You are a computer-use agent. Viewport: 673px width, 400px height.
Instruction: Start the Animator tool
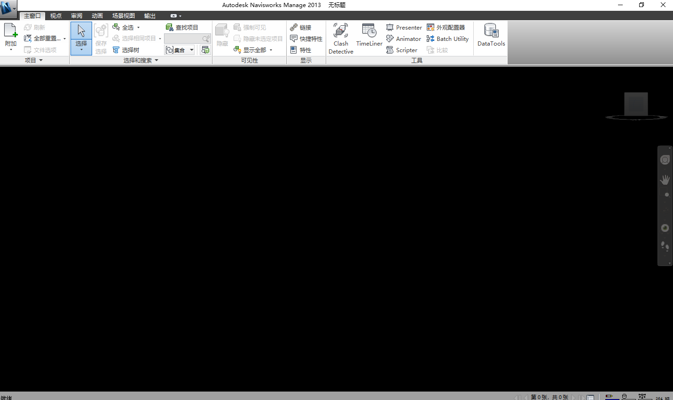pyautogui.click(x=403, y=39)
